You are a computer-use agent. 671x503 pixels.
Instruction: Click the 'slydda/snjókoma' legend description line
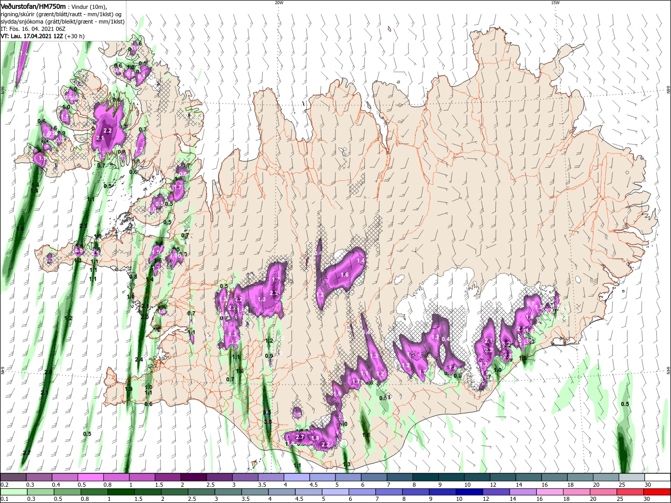[62, 21]
